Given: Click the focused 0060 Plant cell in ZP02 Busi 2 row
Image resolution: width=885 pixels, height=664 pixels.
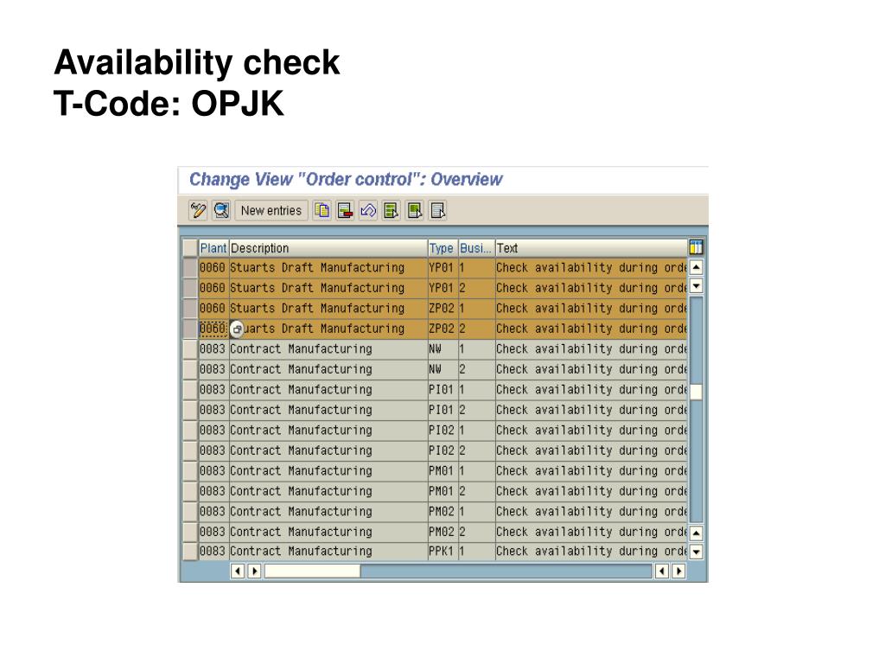Looking at the screenshot, I should click(213, 329).
